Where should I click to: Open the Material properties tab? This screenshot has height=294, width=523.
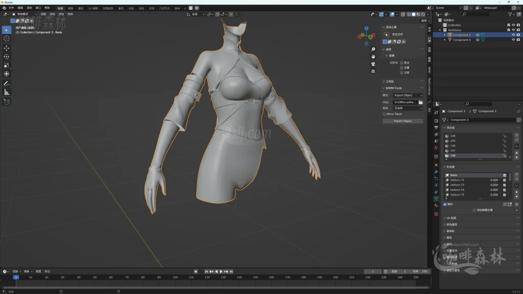436,206
